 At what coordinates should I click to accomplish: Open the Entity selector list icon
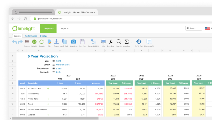(54, 65)
